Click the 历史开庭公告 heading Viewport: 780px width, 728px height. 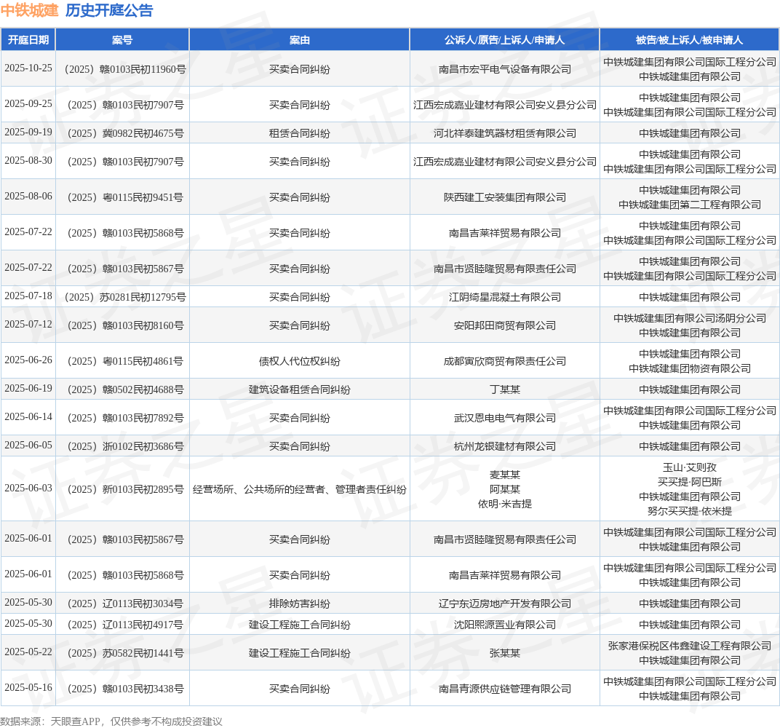[x=109, y=10]
